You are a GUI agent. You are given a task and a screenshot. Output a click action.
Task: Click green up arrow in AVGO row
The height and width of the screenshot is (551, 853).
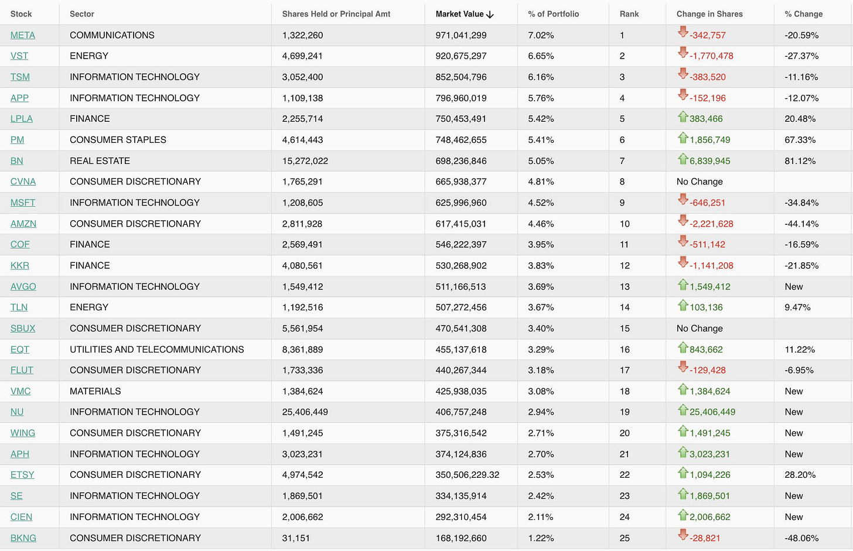click(683, 285)
